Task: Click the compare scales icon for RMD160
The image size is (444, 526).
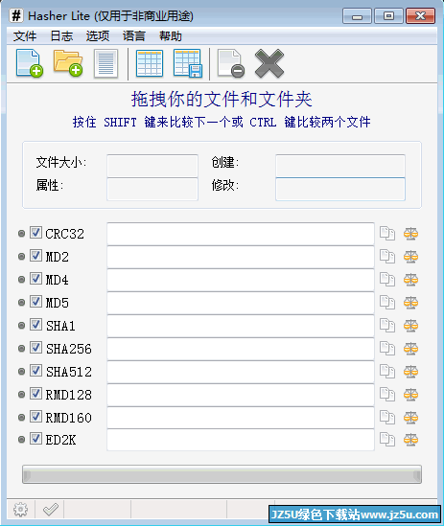Action: (x=410, y=418)
